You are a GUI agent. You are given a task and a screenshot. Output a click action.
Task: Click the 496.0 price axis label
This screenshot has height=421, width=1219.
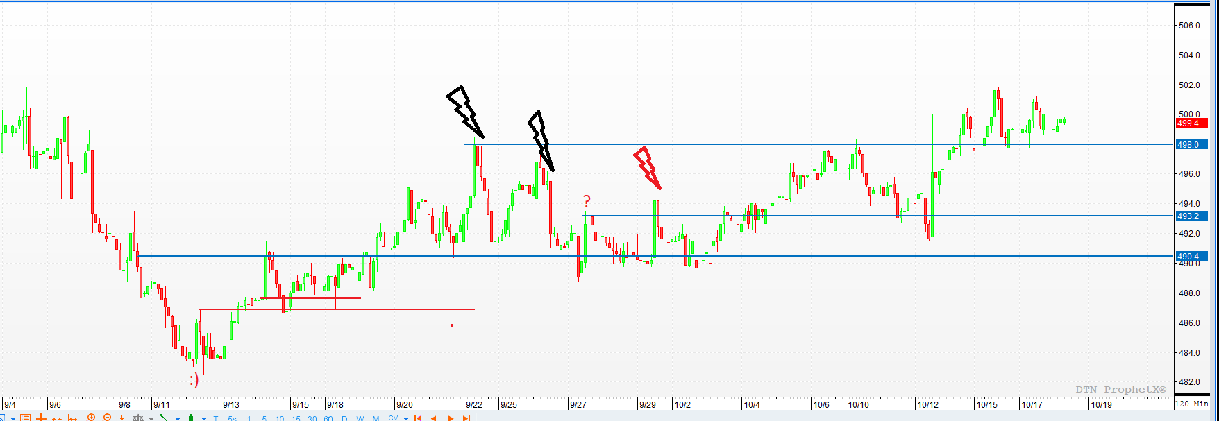(1188, 174)
